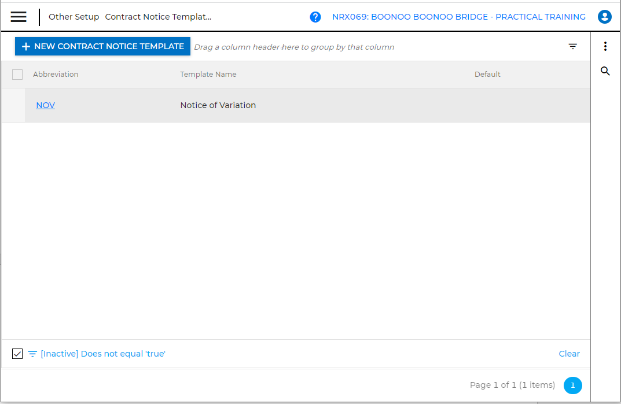Click Clear to remove the filter
Image resolution: width=621 pixels, height=404 pixels.
[569, 354]
